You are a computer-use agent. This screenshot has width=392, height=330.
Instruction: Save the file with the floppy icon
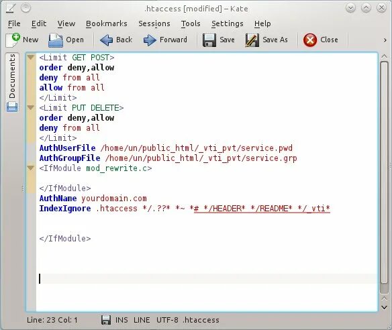coord(209,40)
